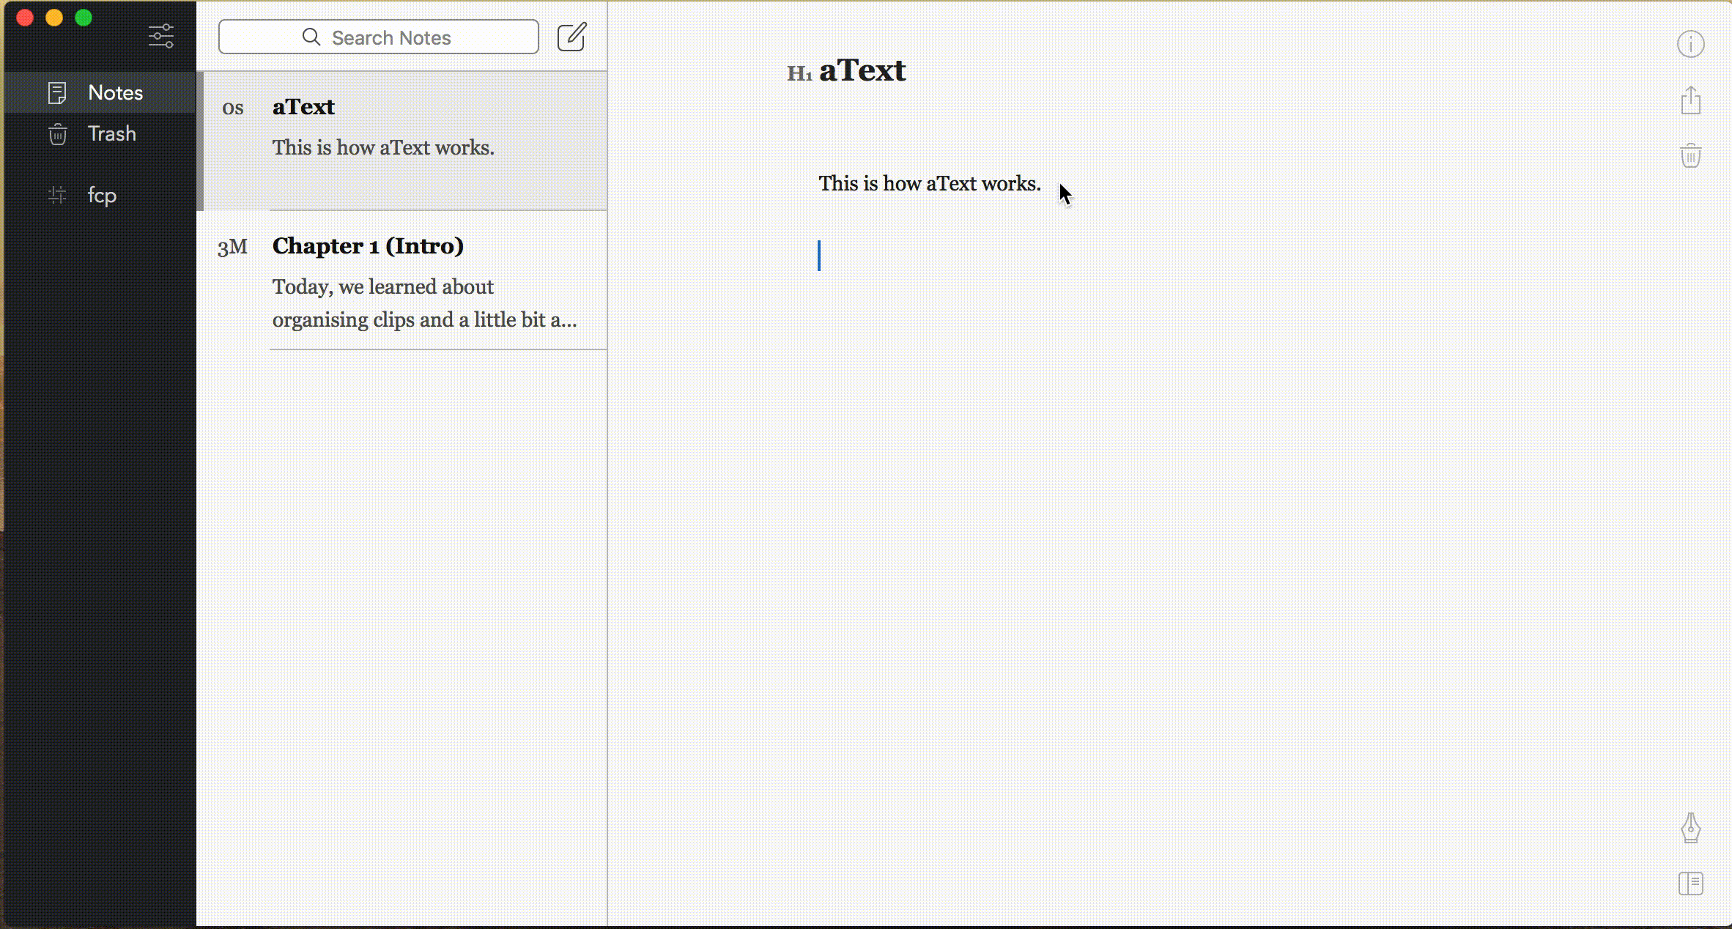The image size is (1732, 929).
Task: Click the Notes menu bar item
Action: [x=114, y=92]
